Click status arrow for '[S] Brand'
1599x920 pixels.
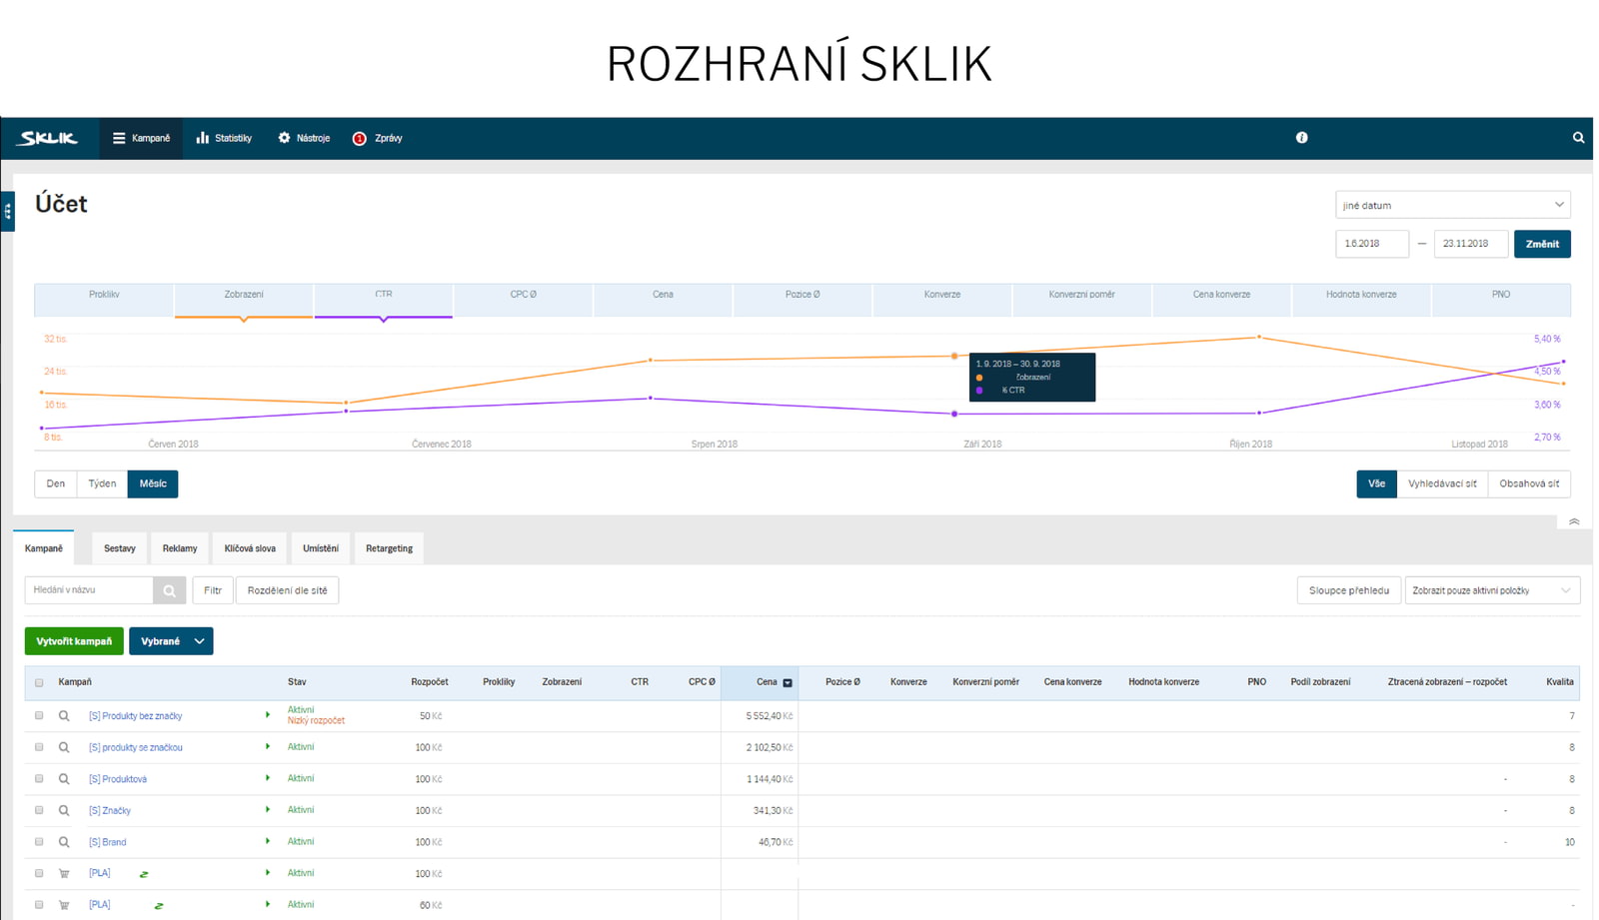click(x=268, y=841)
